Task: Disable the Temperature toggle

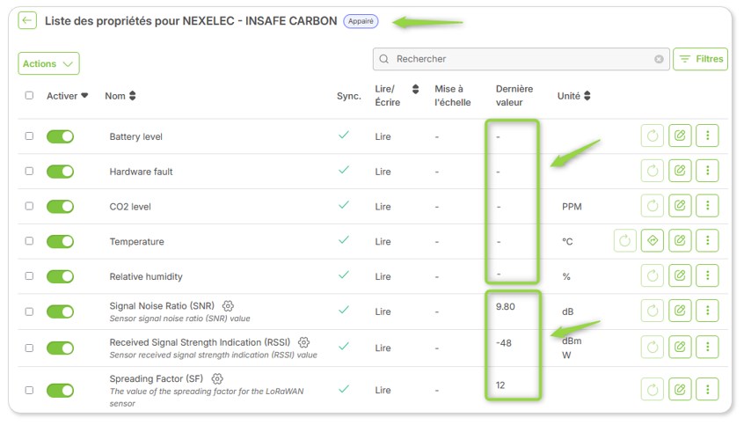Action: 61,242
